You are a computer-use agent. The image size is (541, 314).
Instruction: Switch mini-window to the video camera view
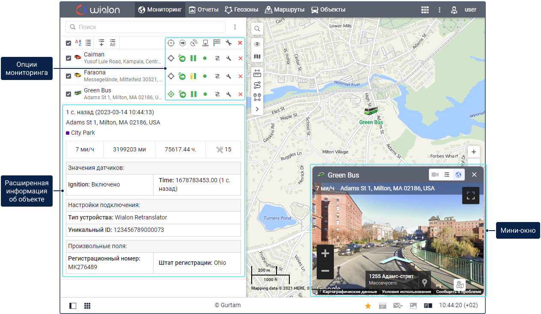point(435,175)
